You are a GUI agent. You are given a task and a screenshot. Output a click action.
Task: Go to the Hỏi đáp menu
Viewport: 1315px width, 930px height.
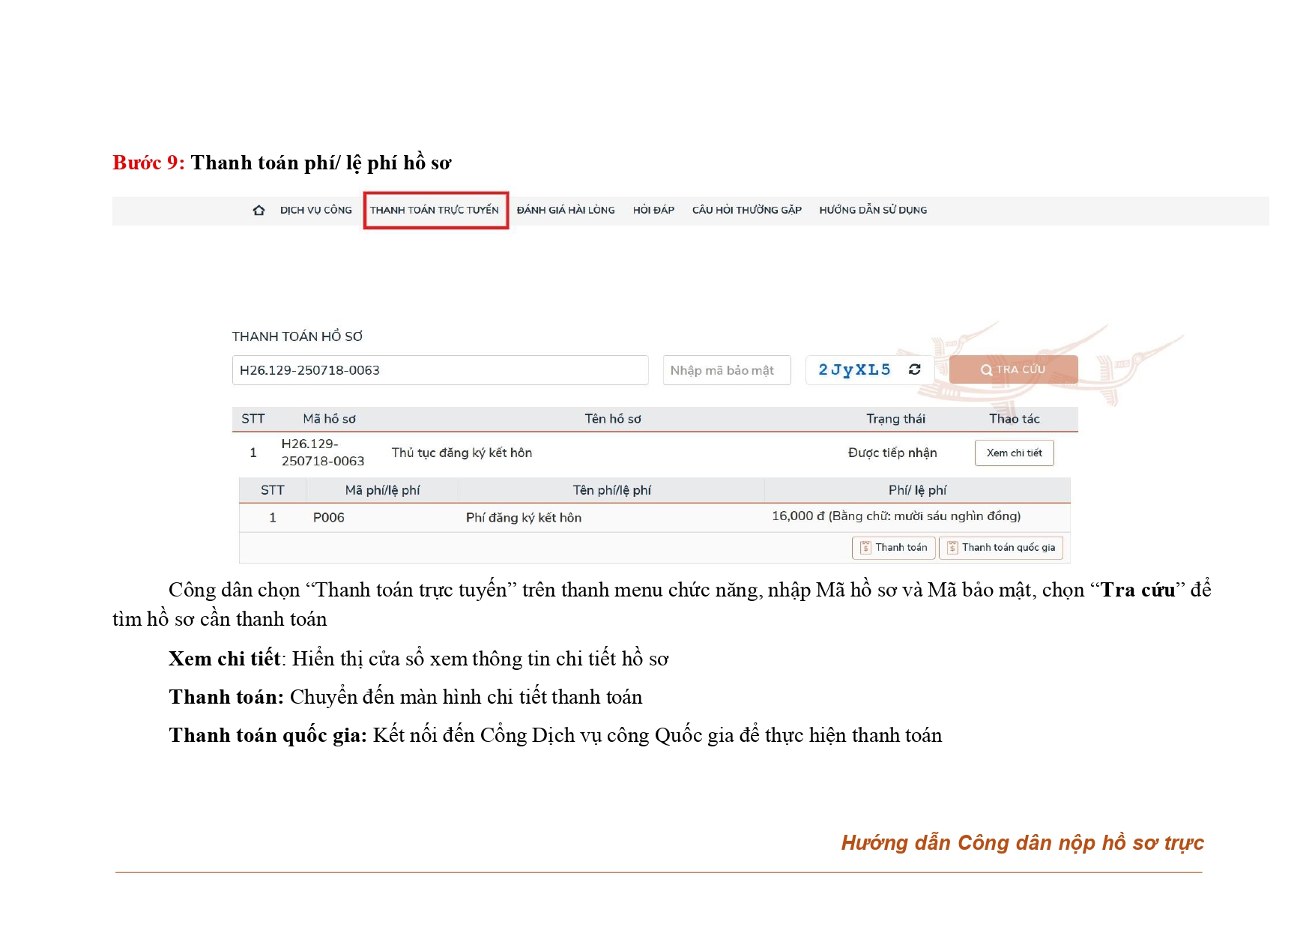click(x=653, y=211)
